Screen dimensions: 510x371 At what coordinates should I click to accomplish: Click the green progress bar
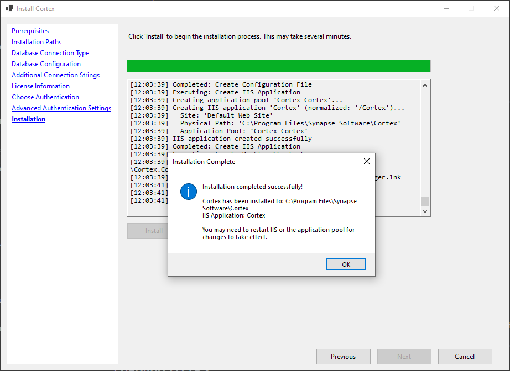pyautogui.click(x=278, y=66)
